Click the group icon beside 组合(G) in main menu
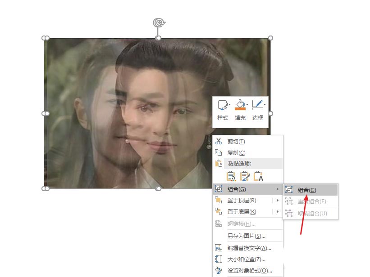The height and width of the screenshot is (277, 370). (x=219, y=189)
